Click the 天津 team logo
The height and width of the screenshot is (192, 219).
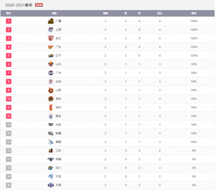pos(51,185)
